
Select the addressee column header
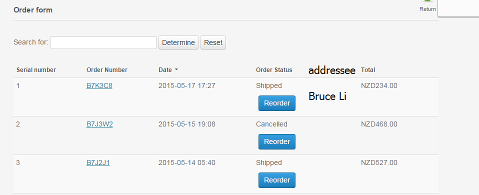(x=332, y=70)
